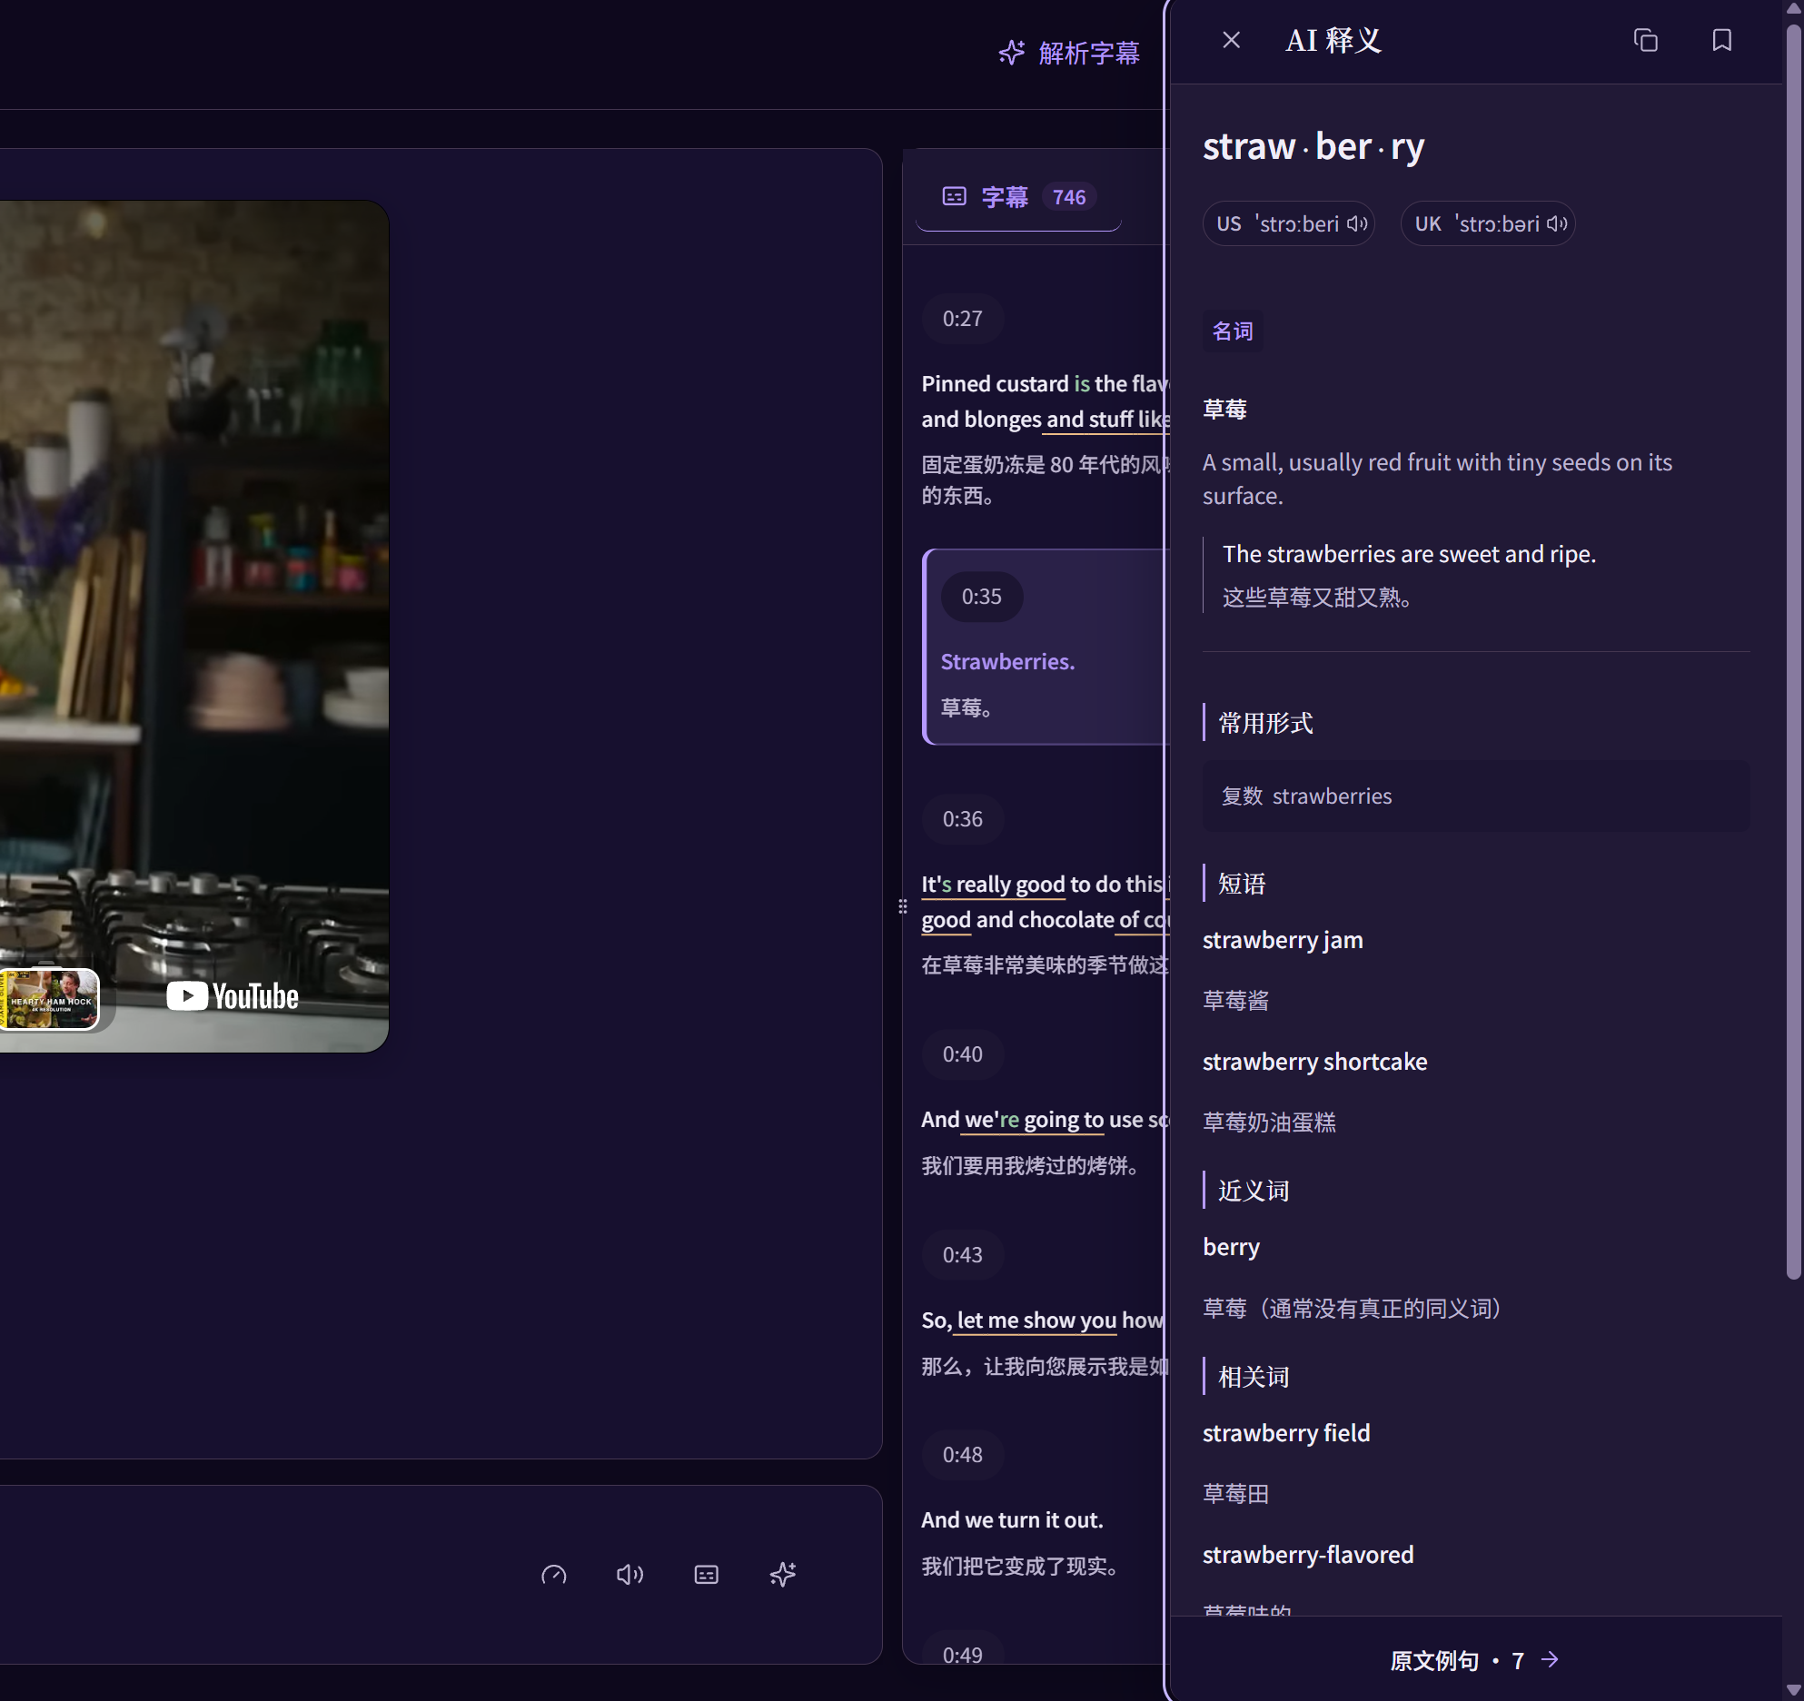The image size is (1804, 1701).
Task: Click the AI panel vertical scrollbar
Action: point(1793,651)
